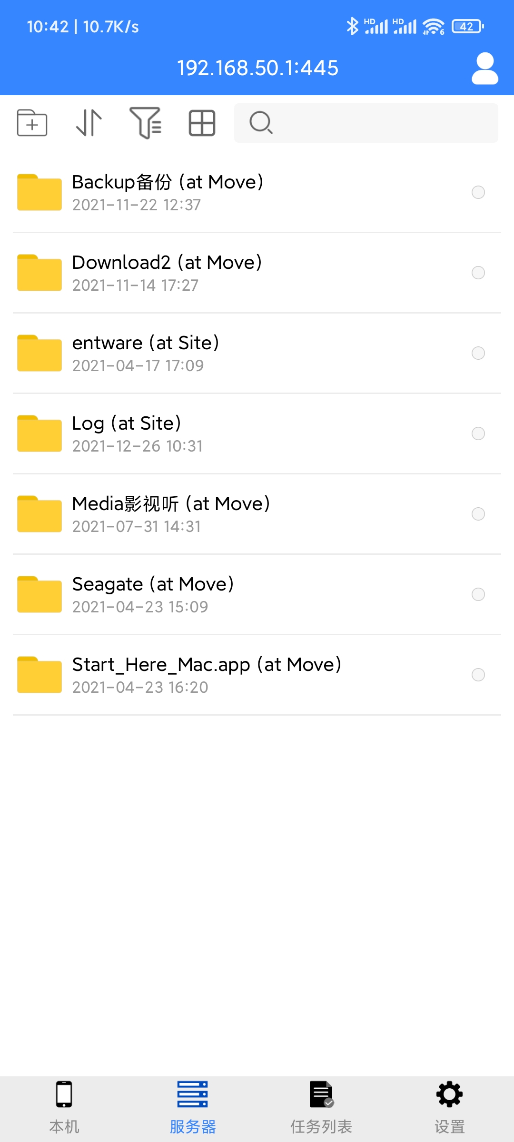The height and width of the screenshot is (1142, 514).
Task: Select radio button for entware folder
Action: (478, 353)
